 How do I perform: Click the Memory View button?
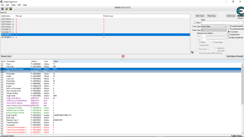click(6, 56)
